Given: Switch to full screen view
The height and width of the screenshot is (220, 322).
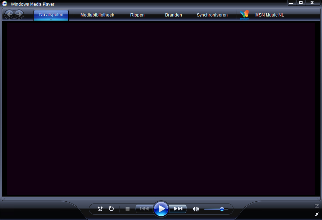Looking at the screenshot, I should point(317,206).
